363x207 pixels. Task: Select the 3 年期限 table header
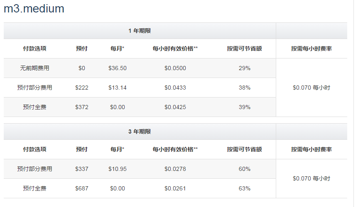point(140,132)
